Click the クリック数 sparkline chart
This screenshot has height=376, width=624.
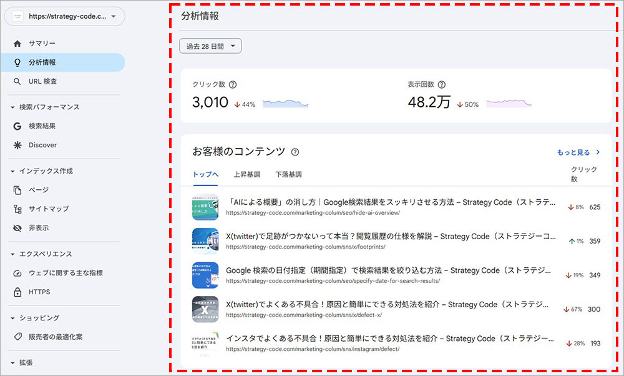pyautogui.click(x=285, y=104)
